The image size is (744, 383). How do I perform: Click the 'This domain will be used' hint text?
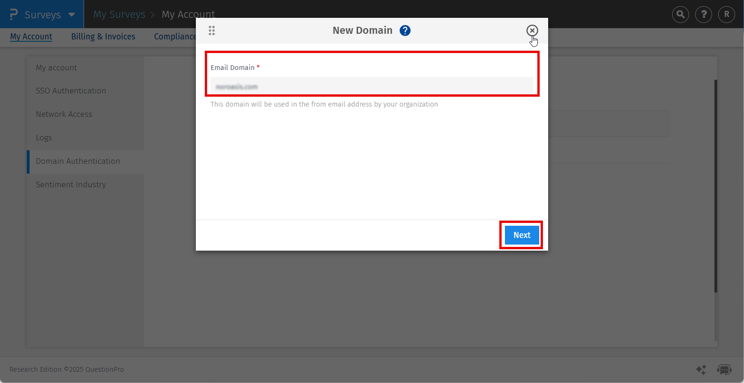324,104
